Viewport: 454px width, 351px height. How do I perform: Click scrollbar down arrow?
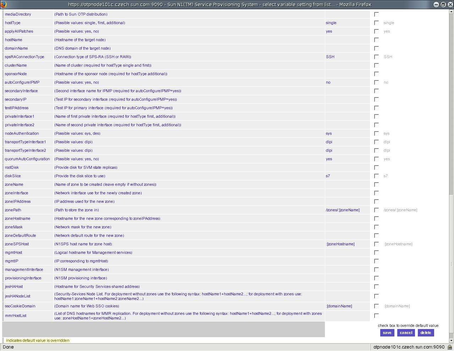(451, 340)
